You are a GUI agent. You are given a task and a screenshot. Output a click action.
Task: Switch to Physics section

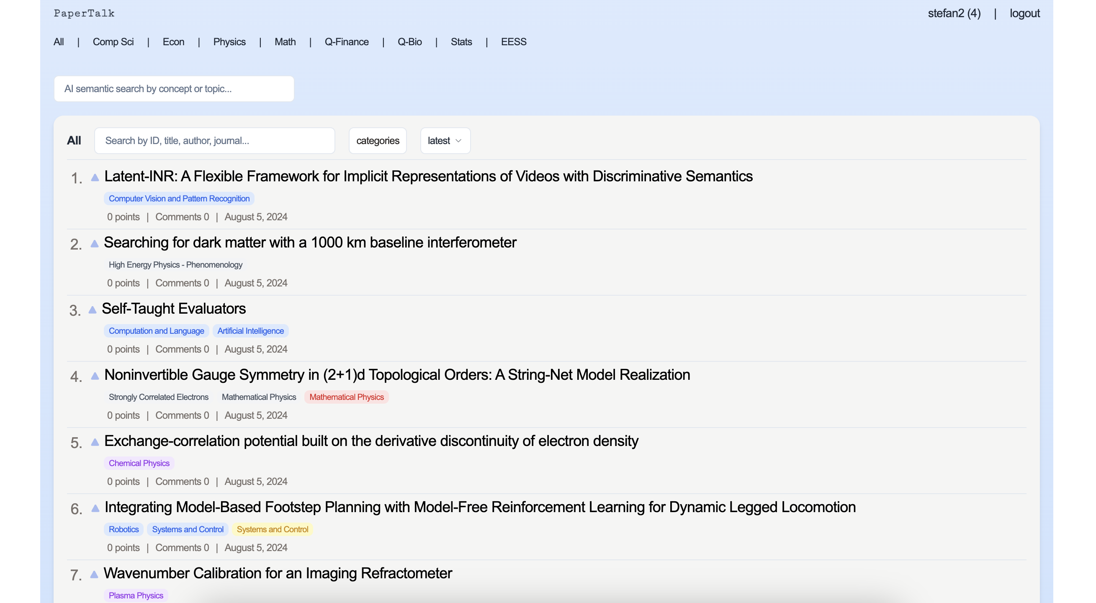(229, 42)
